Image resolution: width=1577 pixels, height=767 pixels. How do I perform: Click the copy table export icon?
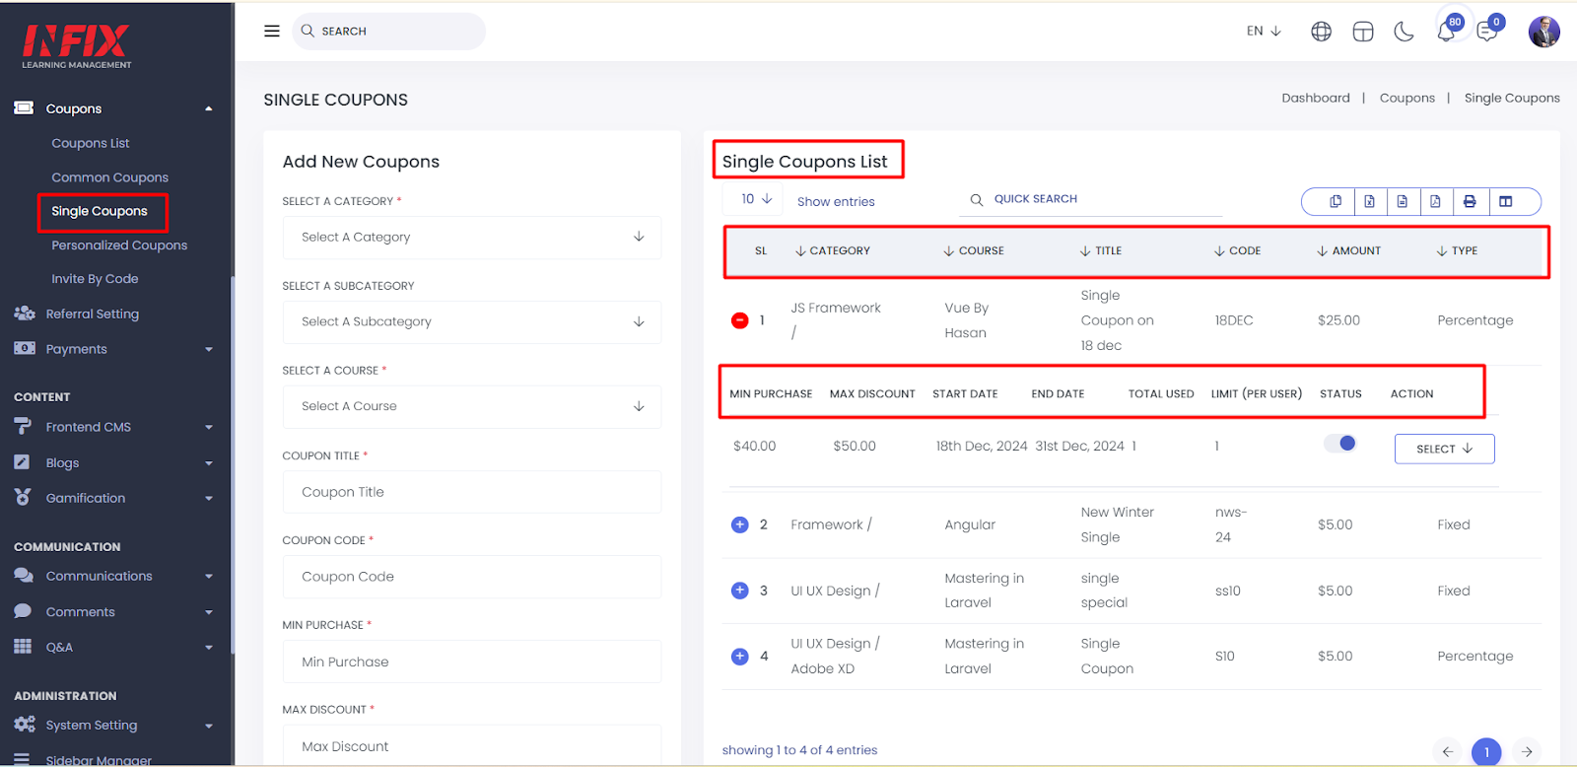pyautogui.click(x=1336, y=201)
